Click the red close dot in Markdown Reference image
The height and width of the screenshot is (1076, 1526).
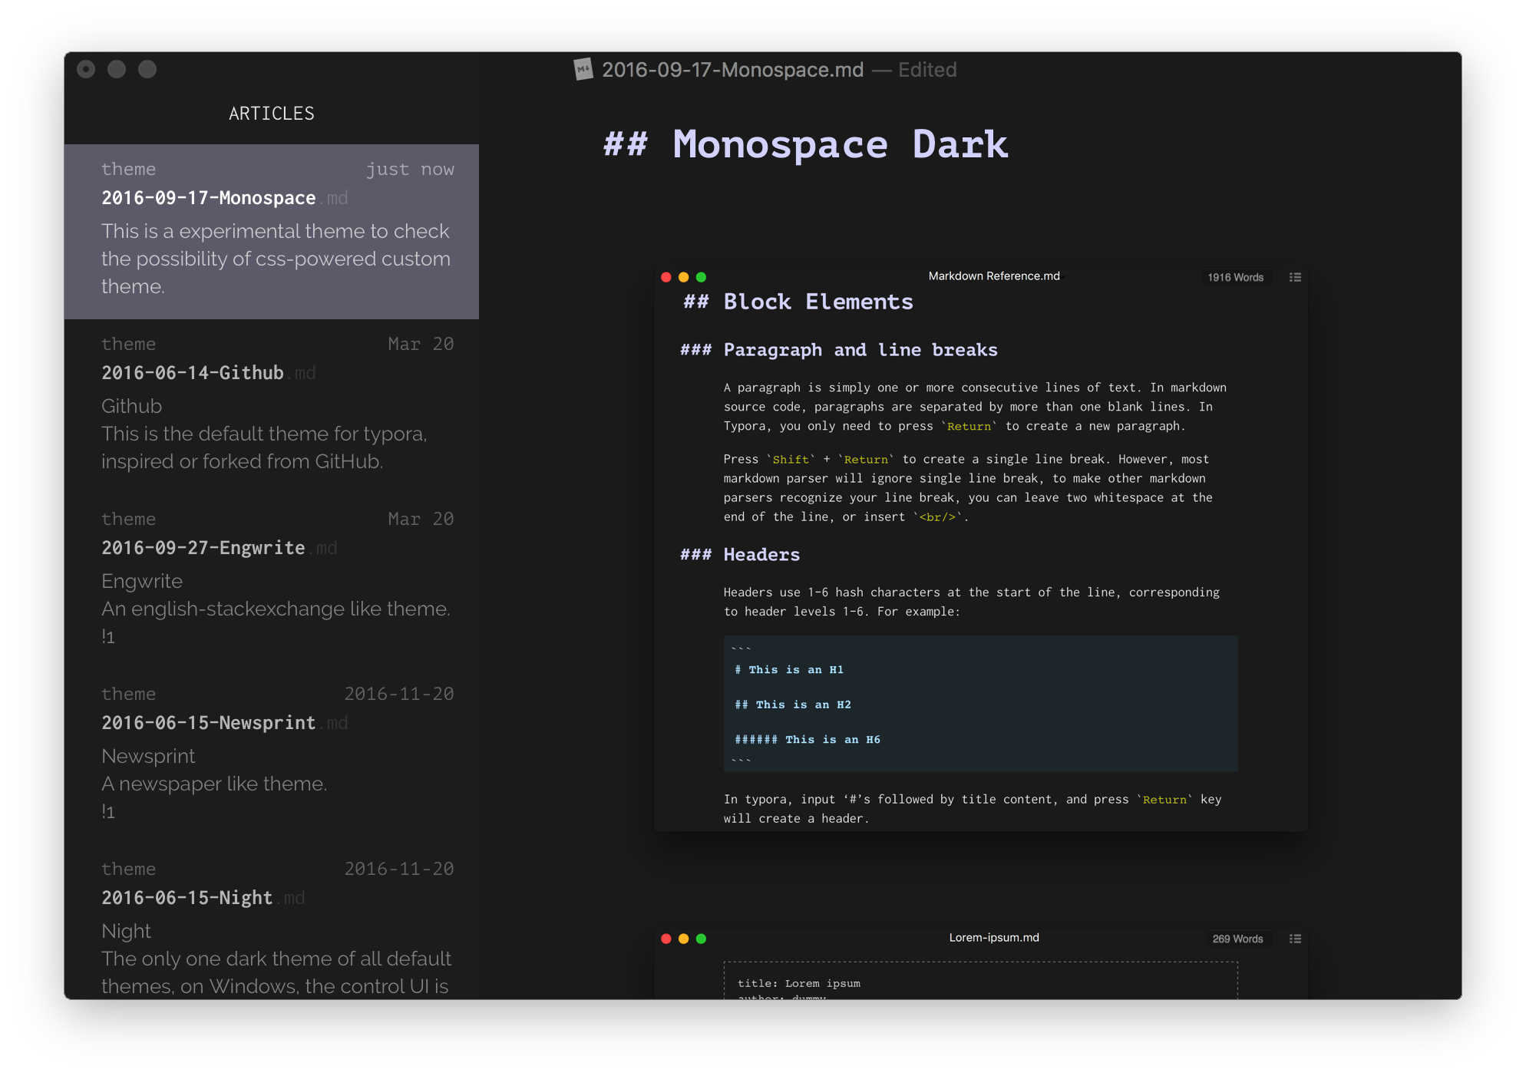[666, 277]
